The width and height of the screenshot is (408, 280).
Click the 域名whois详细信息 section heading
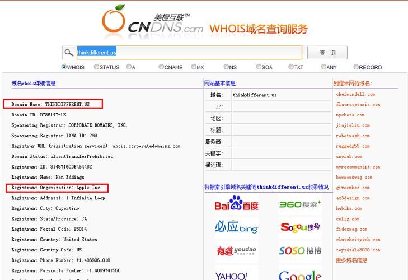35,83
